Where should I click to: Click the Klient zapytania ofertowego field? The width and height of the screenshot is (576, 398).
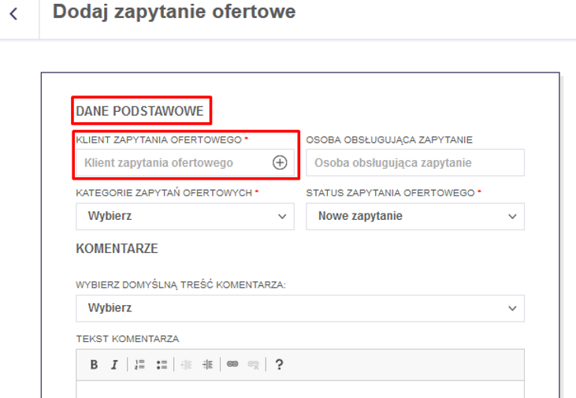(173, 163)
